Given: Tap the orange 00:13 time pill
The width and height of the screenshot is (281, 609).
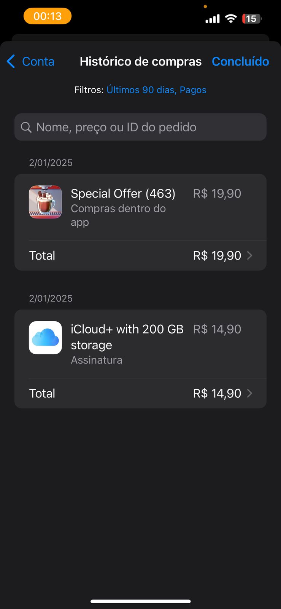Looking at the screenshot, I should click(x=48, y=16).
